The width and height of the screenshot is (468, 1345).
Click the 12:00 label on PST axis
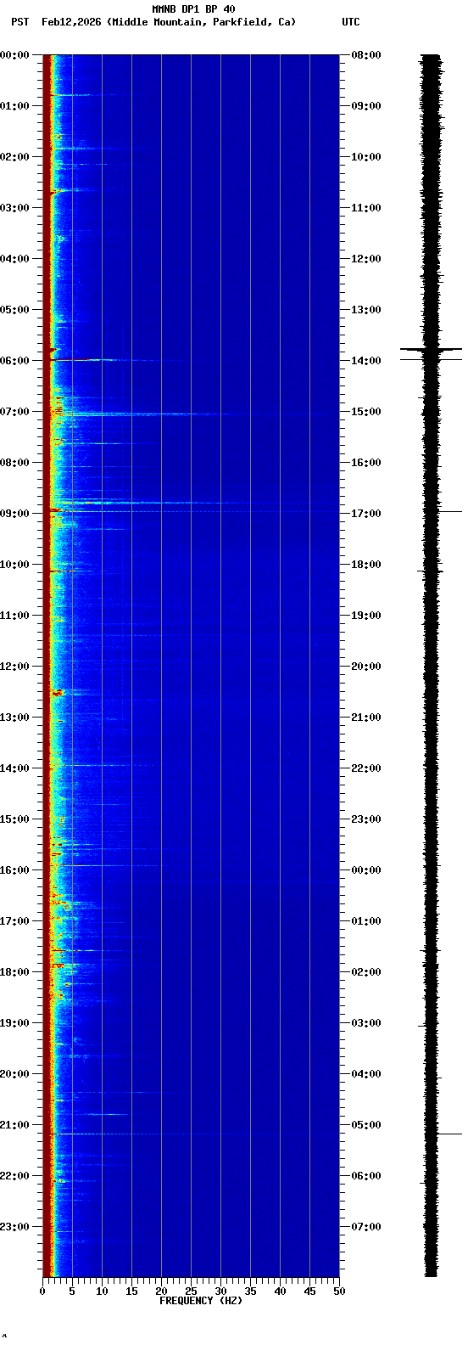click(x=15, y=667)
